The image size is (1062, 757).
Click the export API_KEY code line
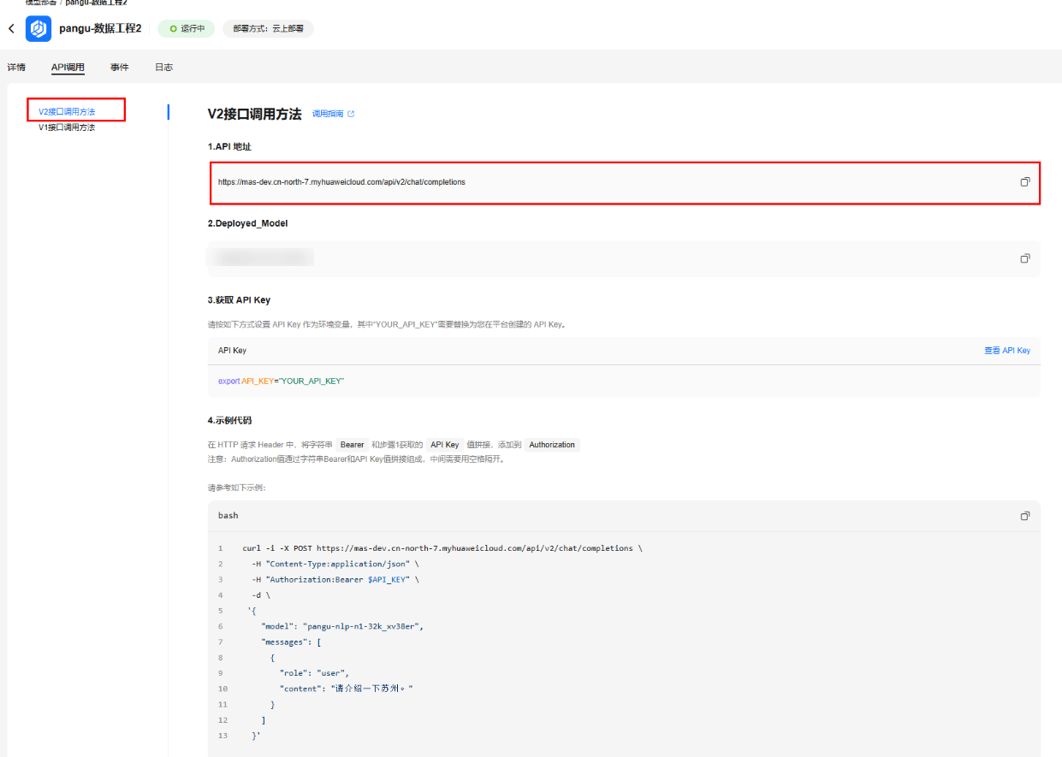(281, 381)
